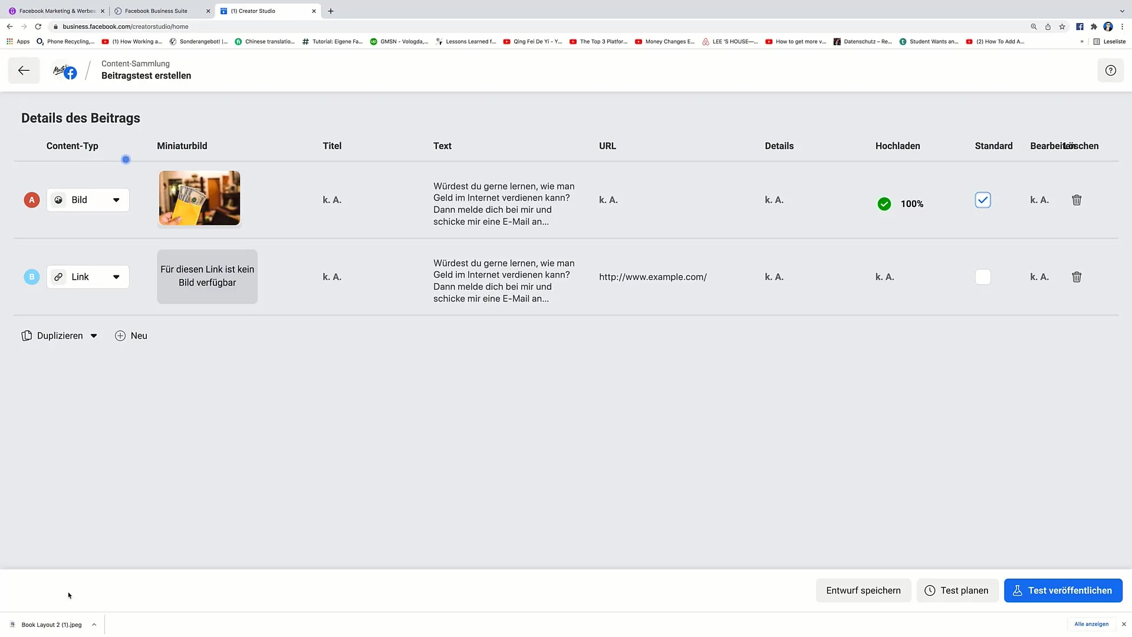
Task: Open the browser zoom magnifier icon
Action: (x=1034, y=27)
